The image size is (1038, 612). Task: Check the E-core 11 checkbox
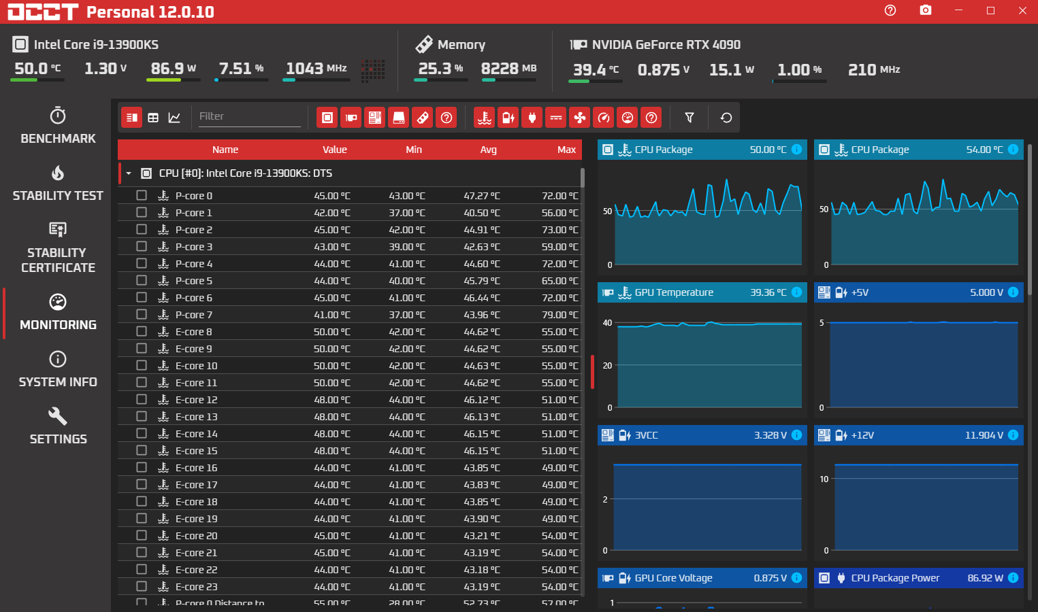142,382
